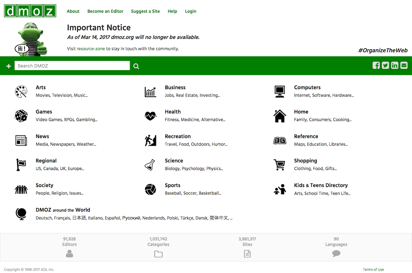Image resolution: width=412 pixels, height=273 pixels.
Task: Click the Health heartbeat icon
Action: [150, 116]
